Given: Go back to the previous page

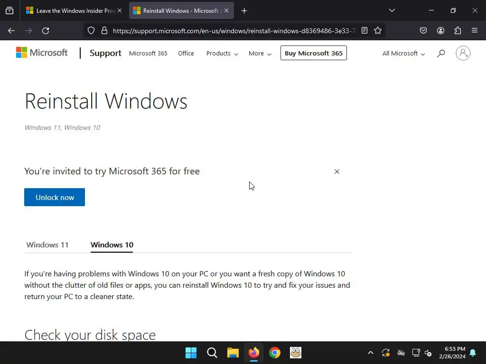Looking at the screenshot, I should pyautogui.click(x=11, y=31).
